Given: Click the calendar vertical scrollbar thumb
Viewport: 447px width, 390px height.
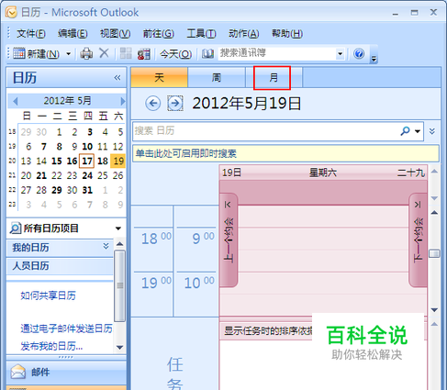Looking at the screenshot, I should (434, 253).
